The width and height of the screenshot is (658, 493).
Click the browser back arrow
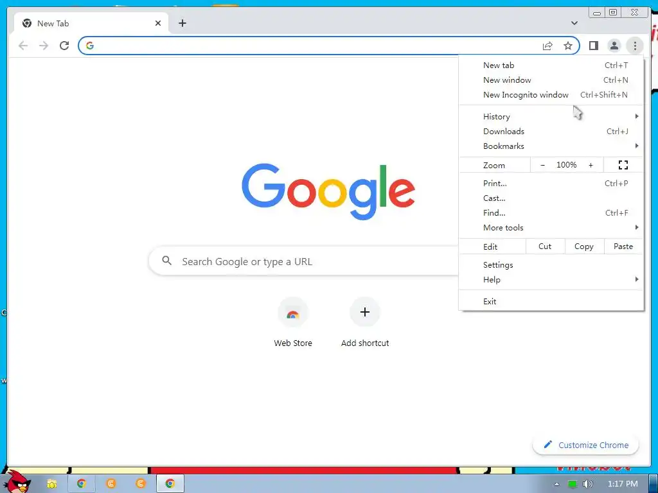point(23,46)
